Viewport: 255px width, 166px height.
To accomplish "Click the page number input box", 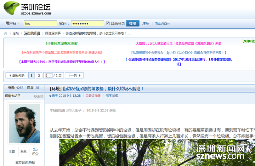I will pos(49,75).
